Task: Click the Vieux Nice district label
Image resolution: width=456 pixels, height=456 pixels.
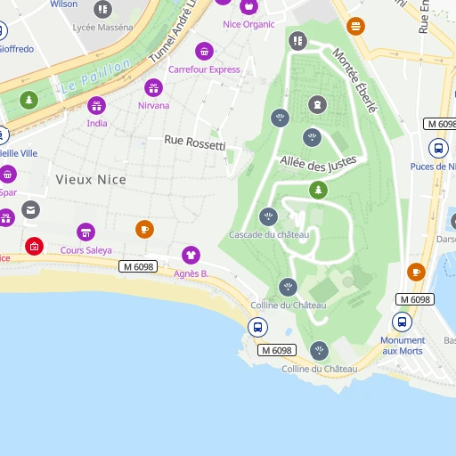Action: coord(91,180)
